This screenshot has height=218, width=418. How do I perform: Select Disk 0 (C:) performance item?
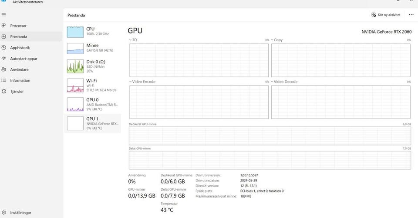pyautogui.click(x=92, y=66)
